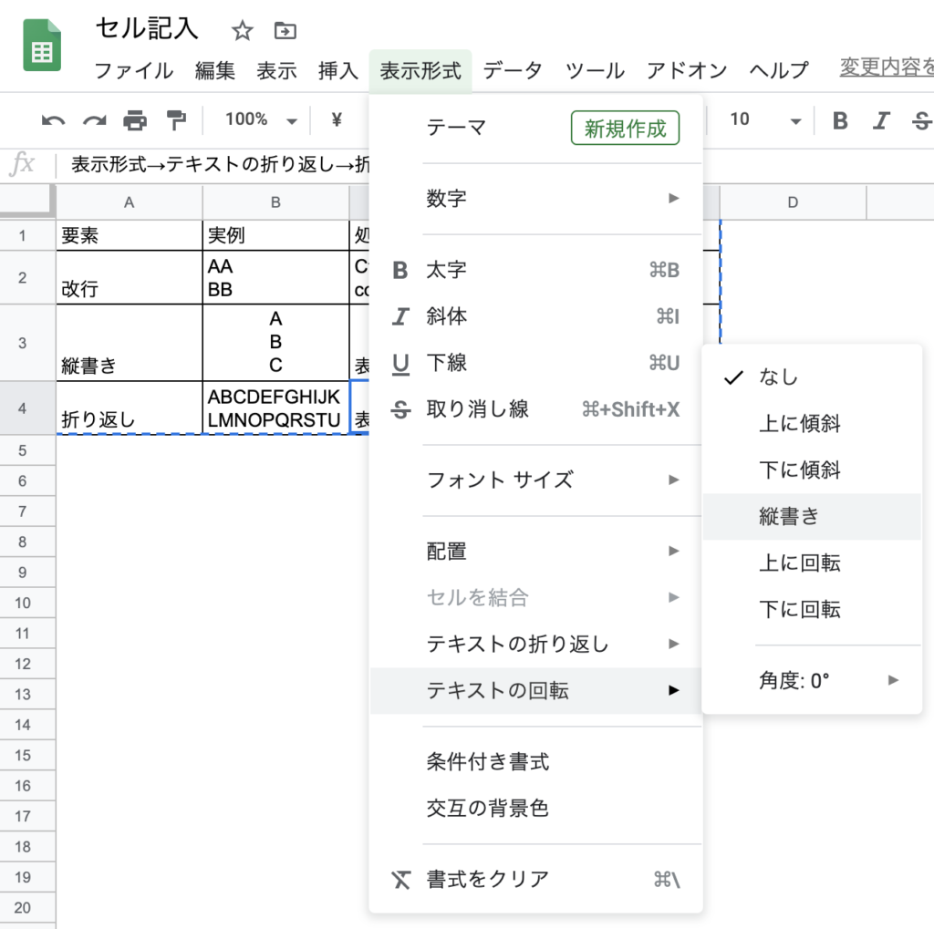This screenshot has width=934, height=929.
Task: Open the 編集 menu
Action: coord(215,71)
